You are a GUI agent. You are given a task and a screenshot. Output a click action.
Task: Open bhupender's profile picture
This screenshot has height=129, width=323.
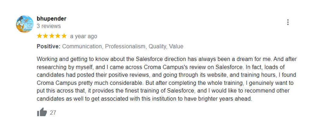pos(25,24)
